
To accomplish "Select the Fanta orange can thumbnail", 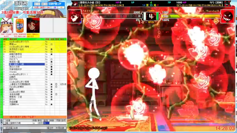I will coord(20,25).
